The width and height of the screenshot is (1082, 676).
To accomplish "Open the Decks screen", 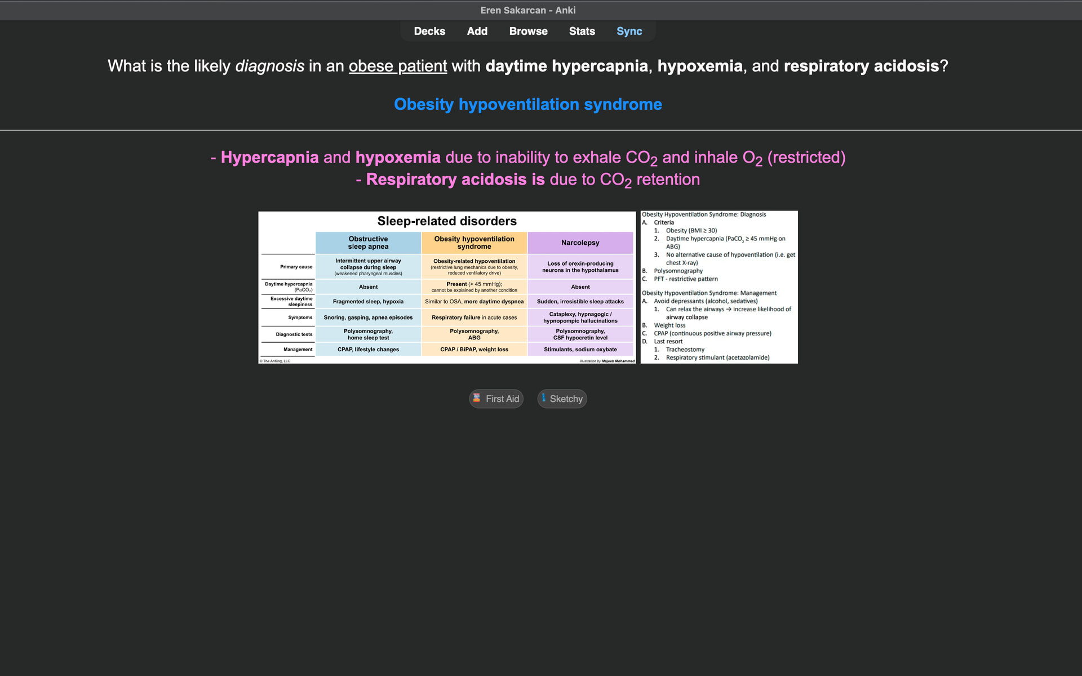I will [429, 32].
